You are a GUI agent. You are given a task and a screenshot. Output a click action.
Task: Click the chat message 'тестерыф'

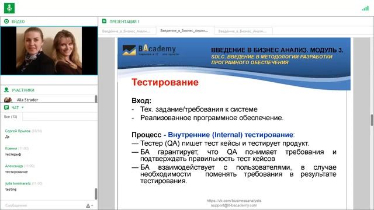click(13, 154)
